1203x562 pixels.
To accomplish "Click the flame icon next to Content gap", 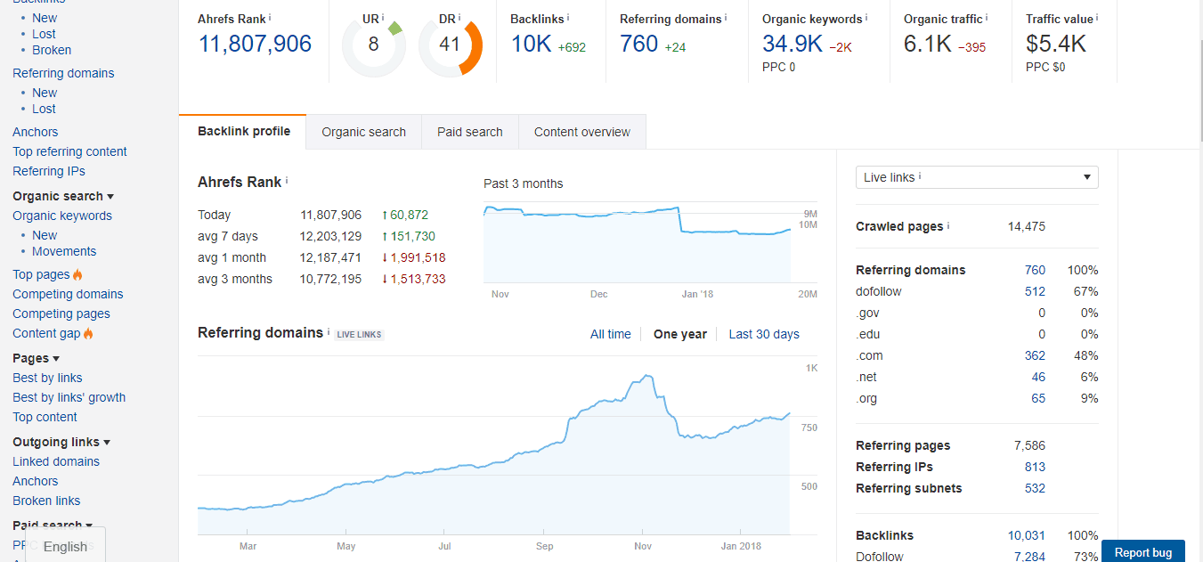I will tap(88, 333).
